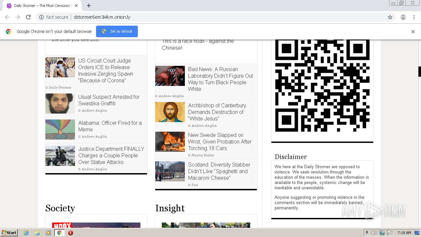Open Action Center flag icon
Image resolution: width=421 pixels, height=237 pixels.
tap(389, 233)
